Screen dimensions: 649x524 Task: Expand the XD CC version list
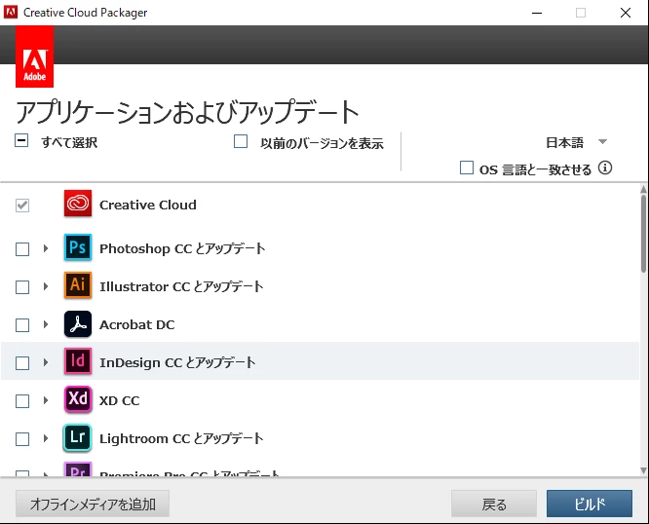tap(46, 400)
